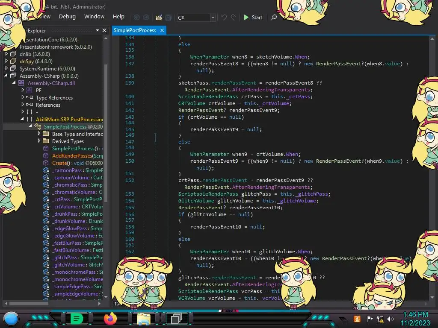The height and width of the screenshot is (328, 438).
Task: Click the Assembly-CSharp.dll module icon
Action: (x=21, y=83)
